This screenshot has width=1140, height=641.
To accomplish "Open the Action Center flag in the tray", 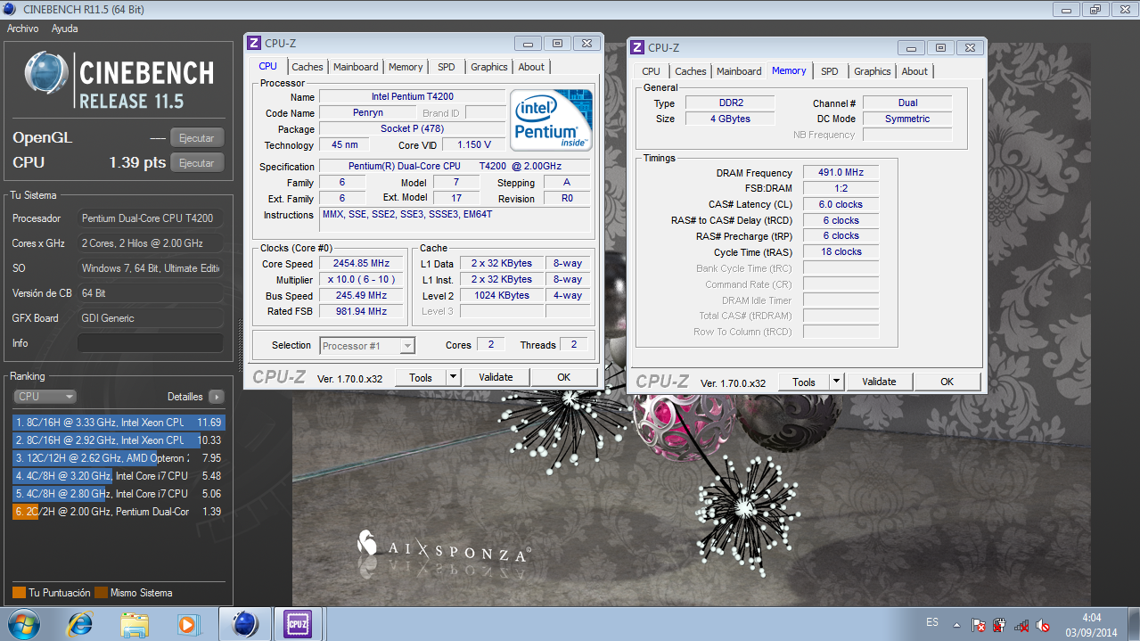I will point(978,625).
